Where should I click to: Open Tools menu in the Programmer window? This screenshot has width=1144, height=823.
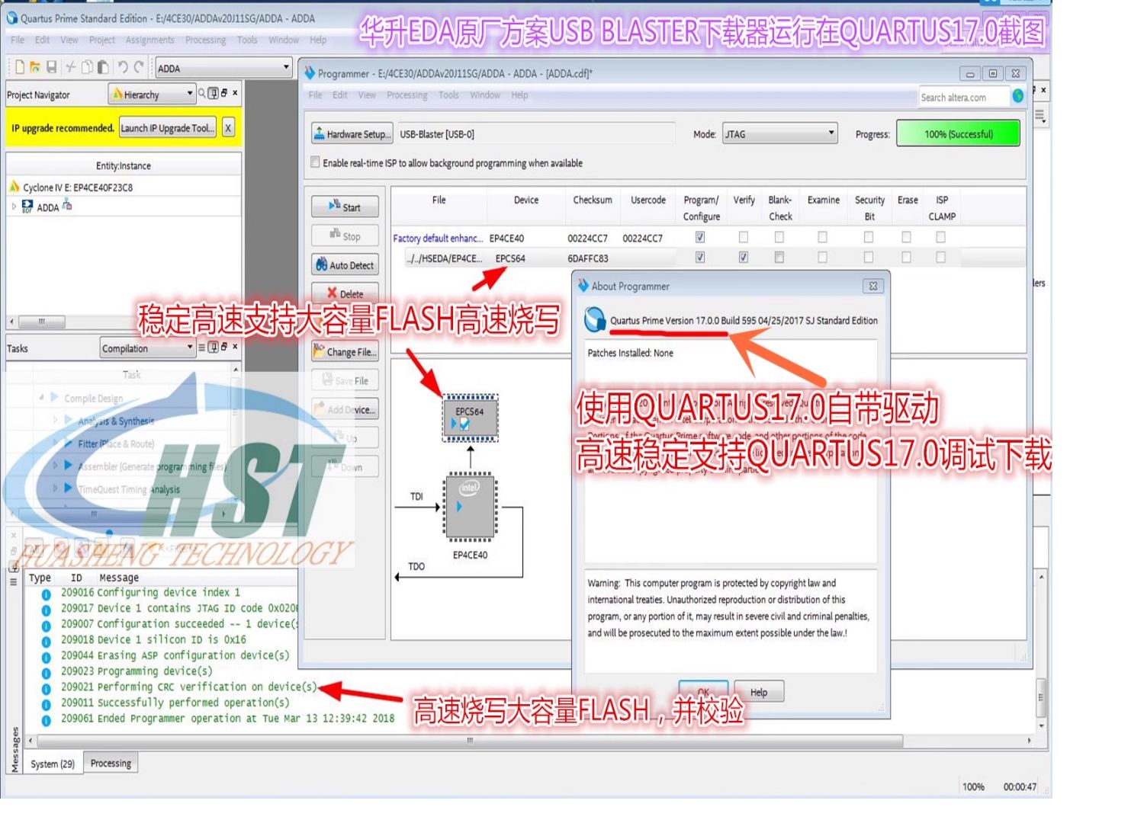coord(449,95)
